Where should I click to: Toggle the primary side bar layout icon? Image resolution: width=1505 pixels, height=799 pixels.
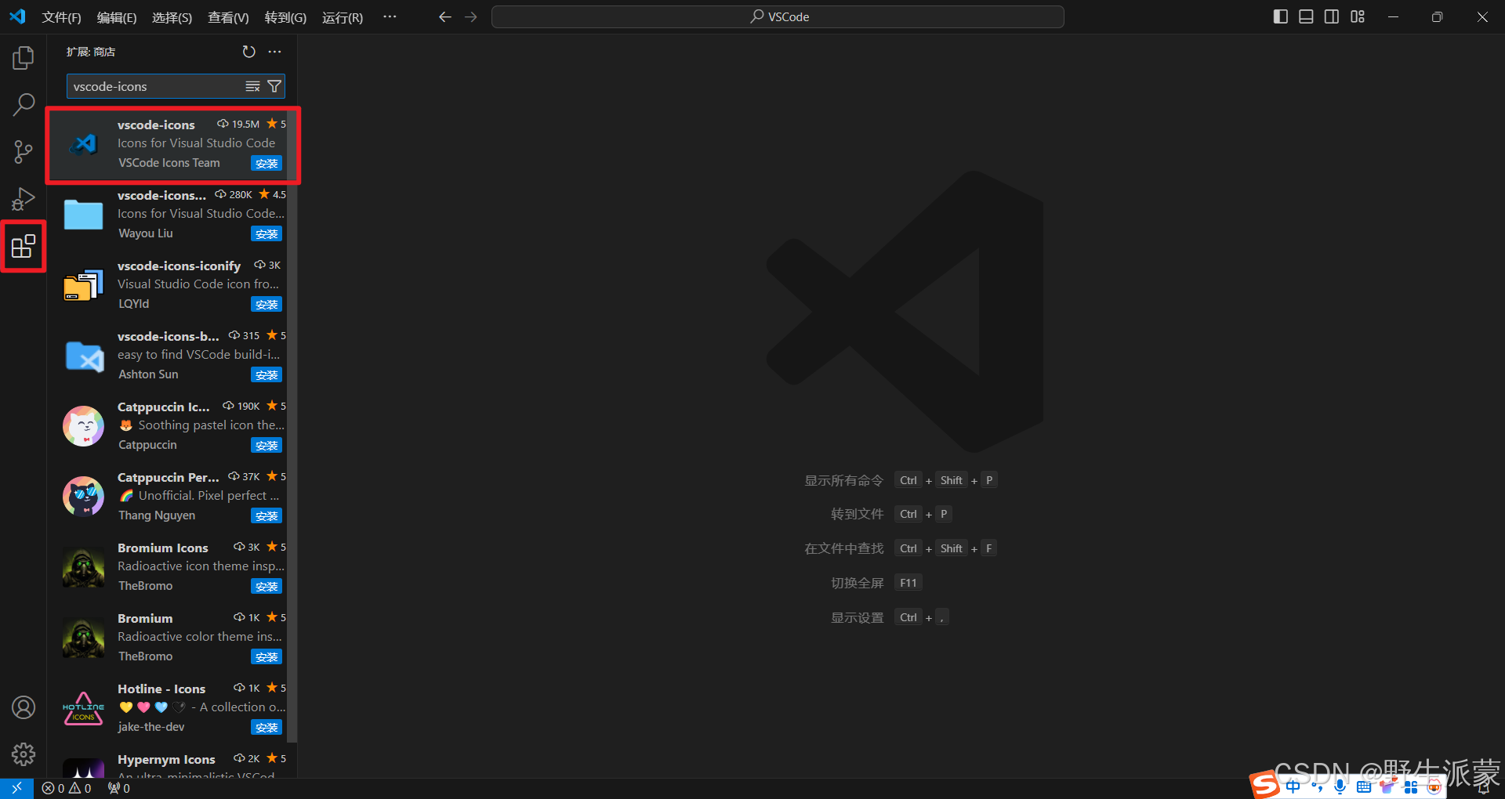pos(1281,16)
